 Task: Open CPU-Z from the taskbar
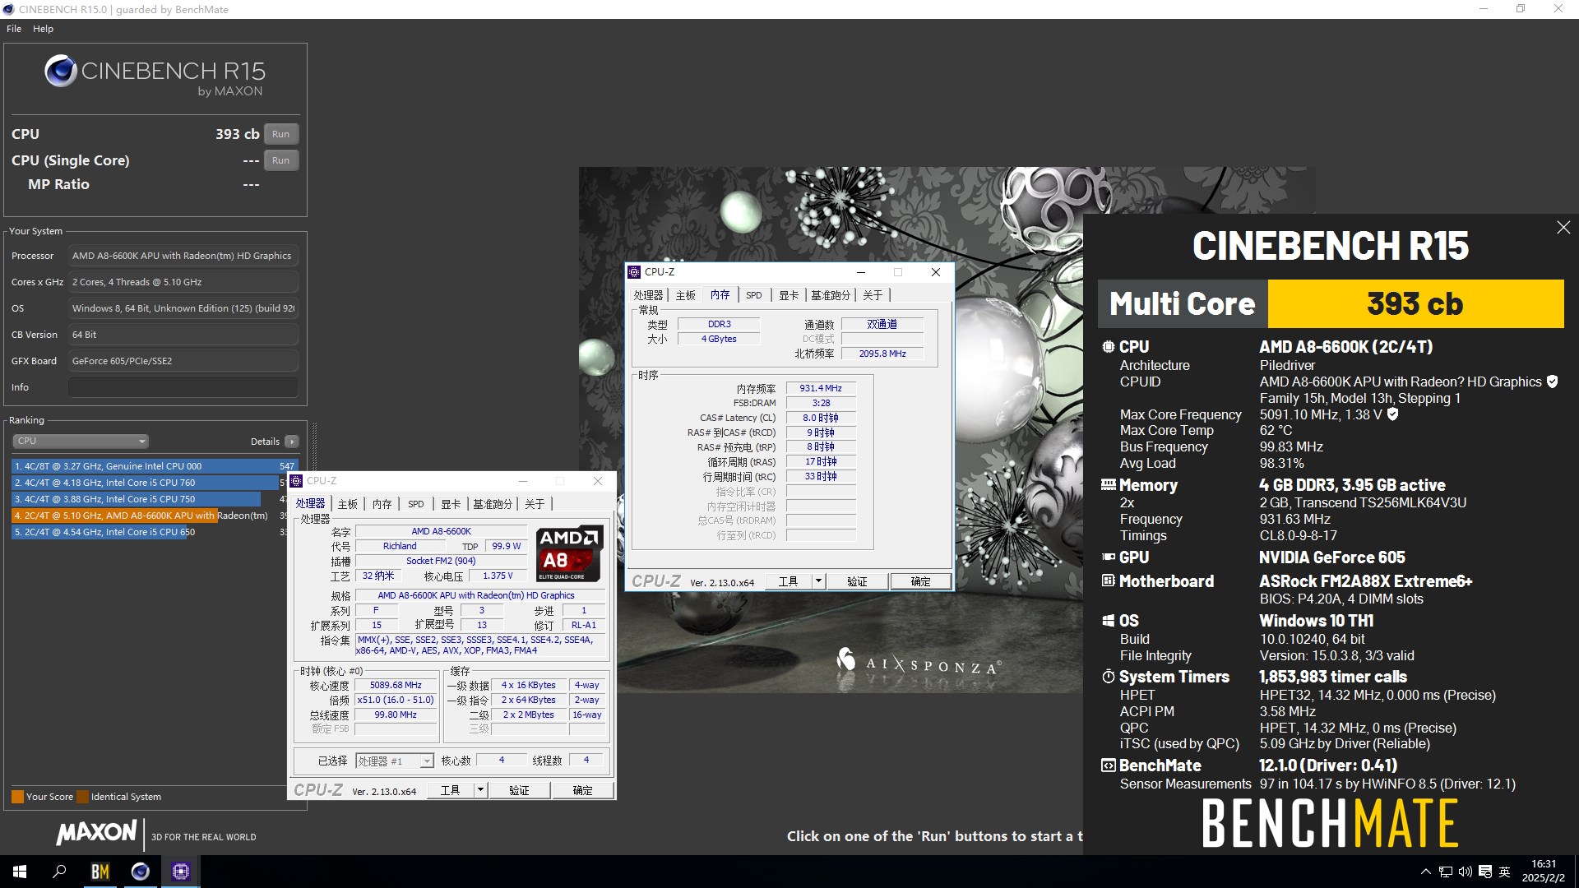click(181, 872)
